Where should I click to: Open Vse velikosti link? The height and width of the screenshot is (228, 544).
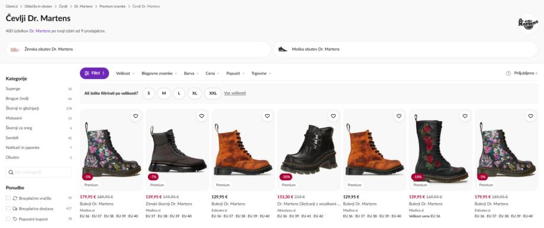coord(235,93)
